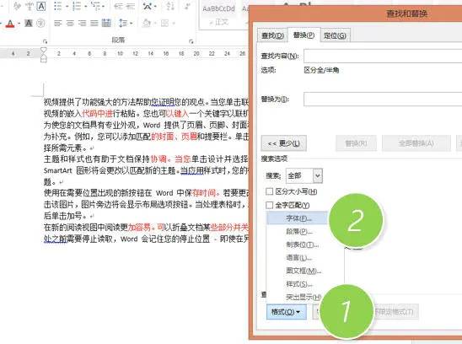Choose 图文框(M)... from the format menu
The image size is (462, 344).
tap(304, 271)
